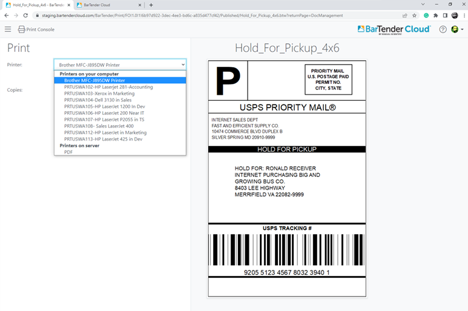Screen dimensions: 468x311
Task: Click the BarTender Cloud logo
Action: click(394, 29)
